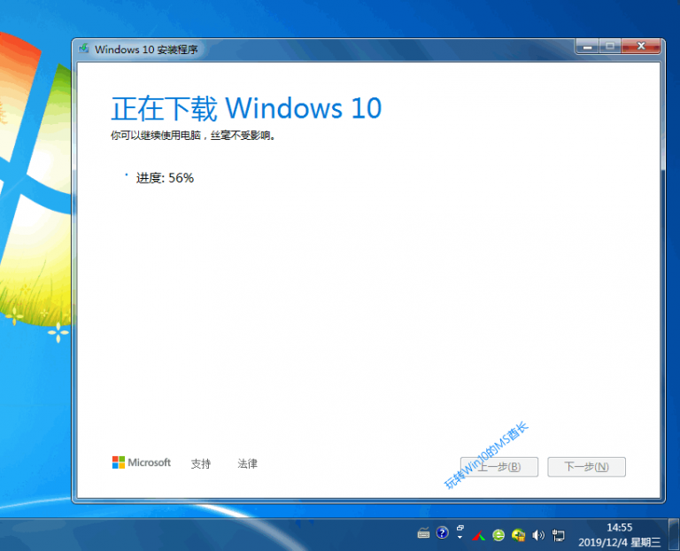Minimize the Windows 10 安装程序 window
The width and height of the screenshot is (680, 551).
(x=588, y=46)
